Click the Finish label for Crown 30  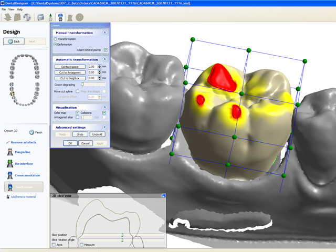38,132
